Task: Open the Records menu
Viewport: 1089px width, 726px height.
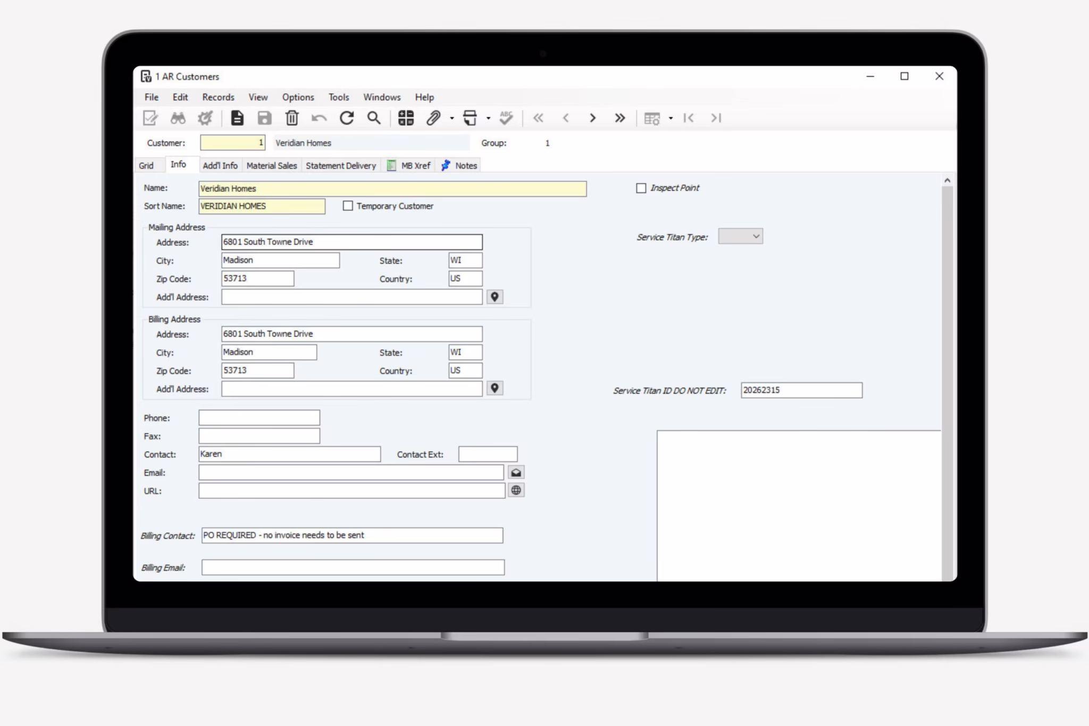Action: point(218,97)
